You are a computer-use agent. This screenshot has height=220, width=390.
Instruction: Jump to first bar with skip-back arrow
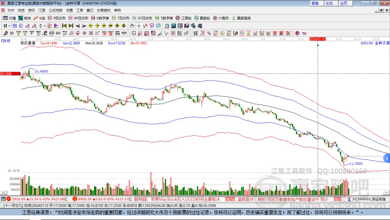point(64,26)
